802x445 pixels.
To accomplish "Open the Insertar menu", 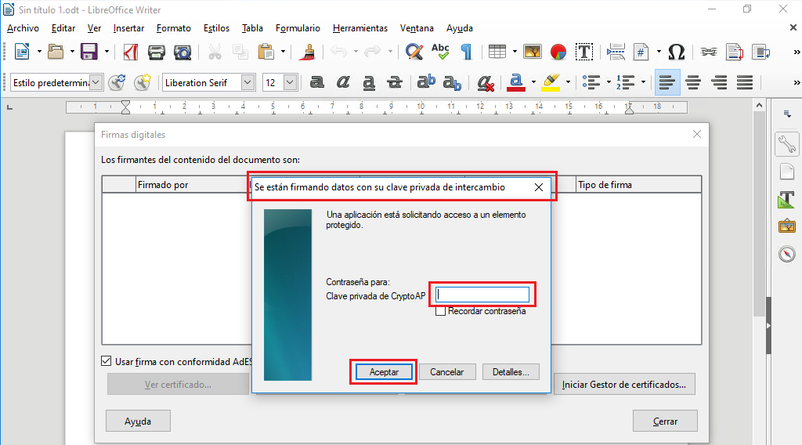I will pyautogui.click(x=128, y=28).
